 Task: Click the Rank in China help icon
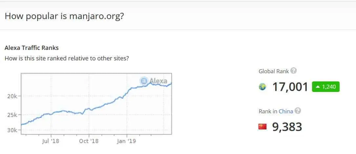298,111
